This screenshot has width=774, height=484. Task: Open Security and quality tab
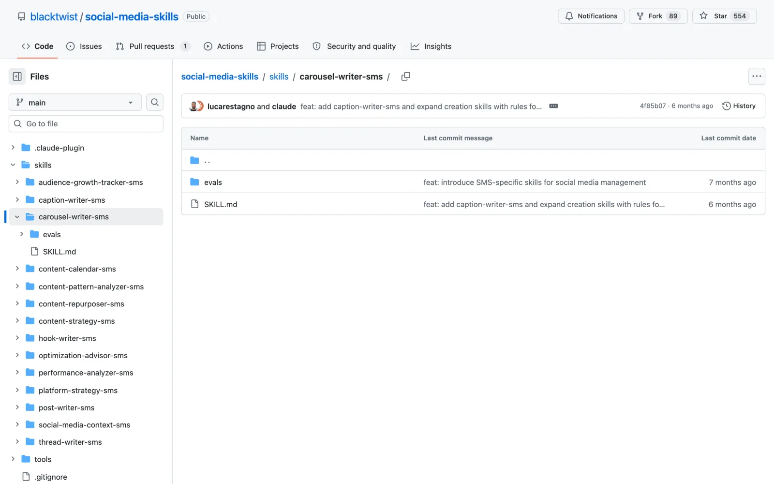(355, 46)
